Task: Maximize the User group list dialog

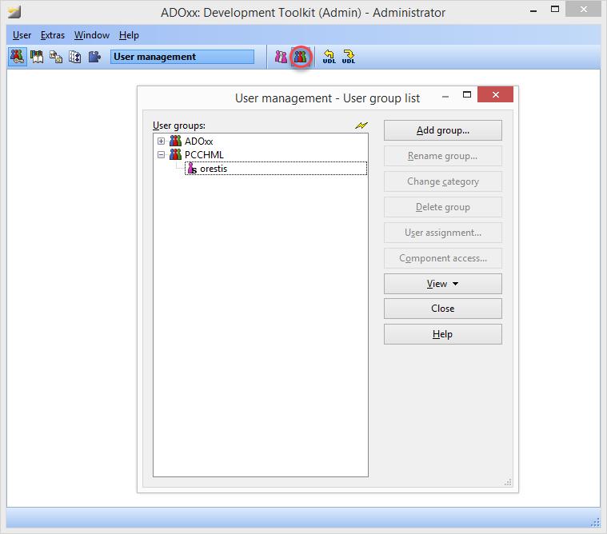Action: 467,95
